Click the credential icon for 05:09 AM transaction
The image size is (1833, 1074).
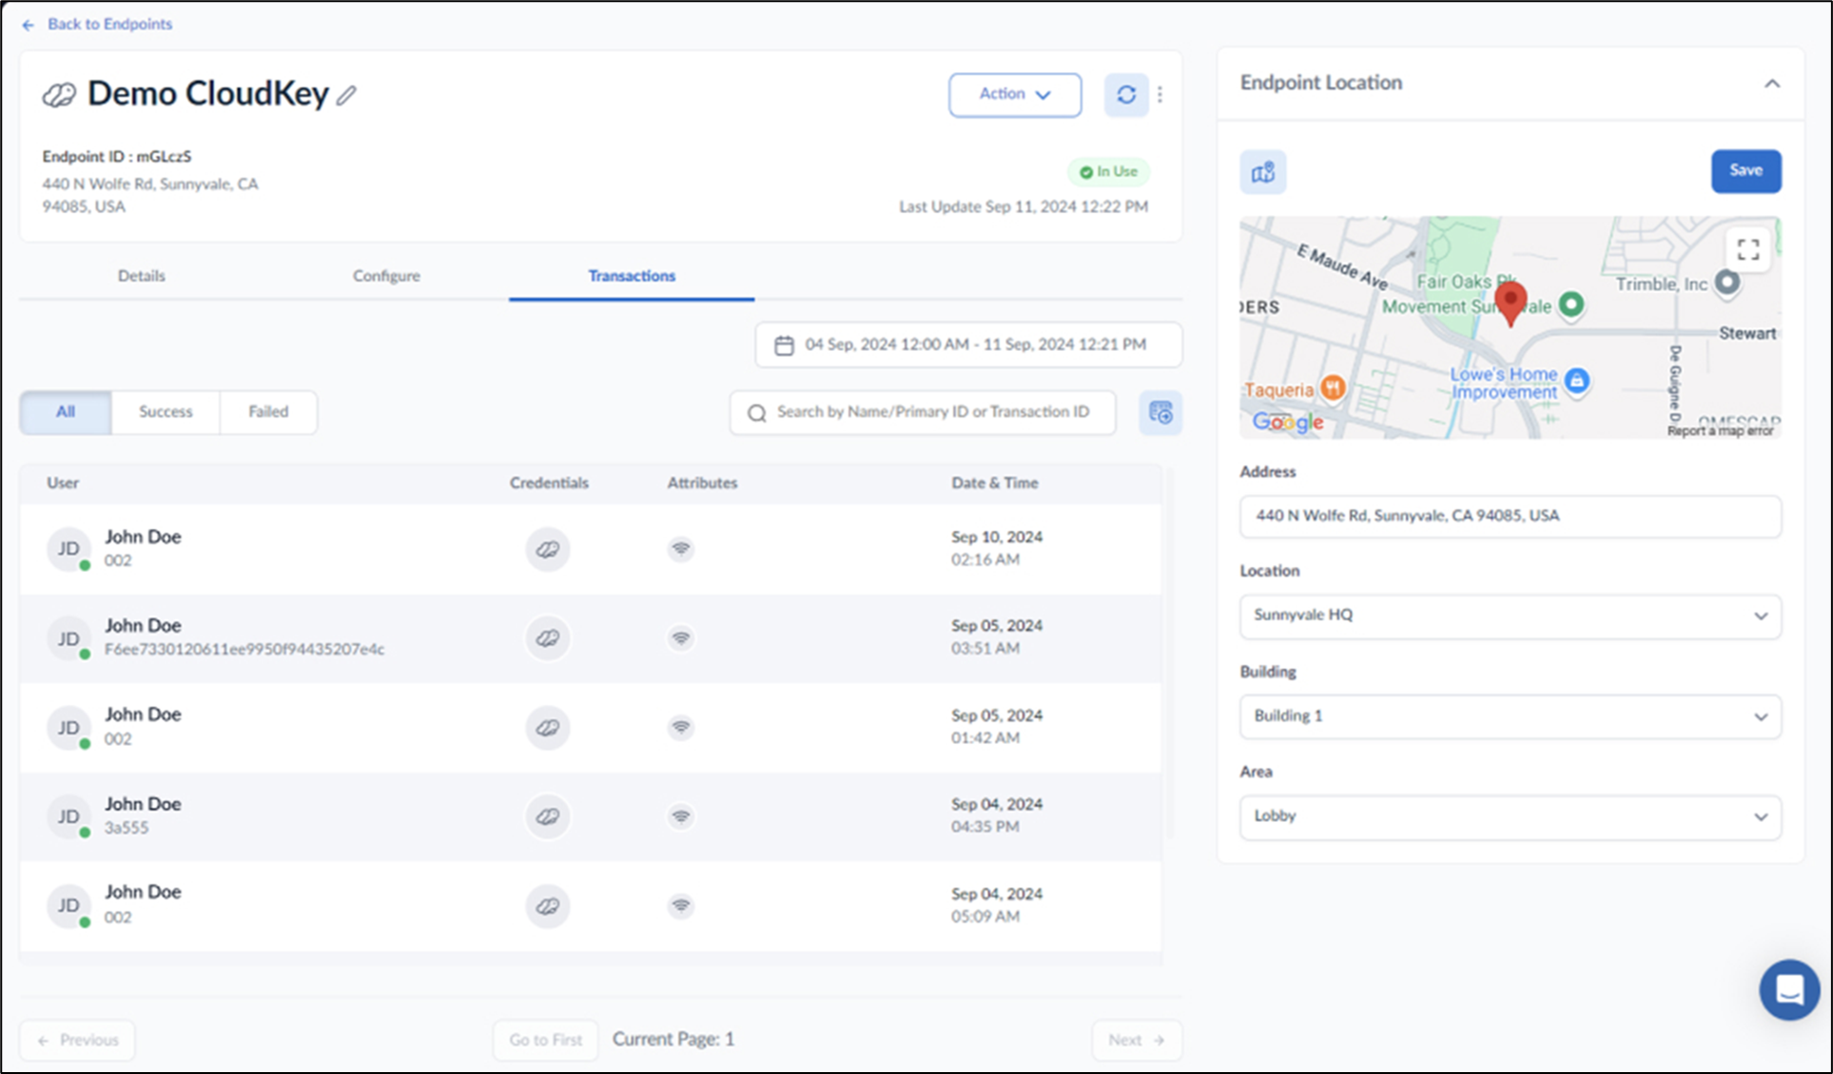click(548, 906)
